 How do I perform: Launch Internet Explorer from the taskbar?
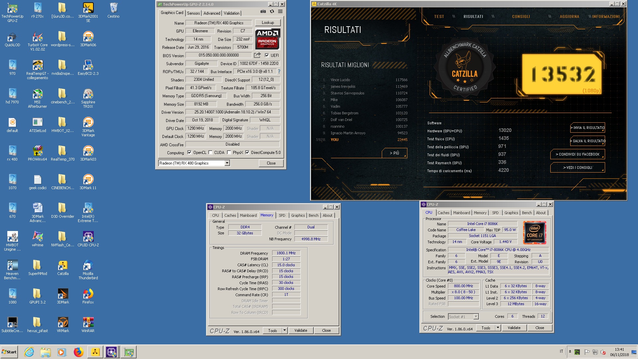tap(29, 352)
